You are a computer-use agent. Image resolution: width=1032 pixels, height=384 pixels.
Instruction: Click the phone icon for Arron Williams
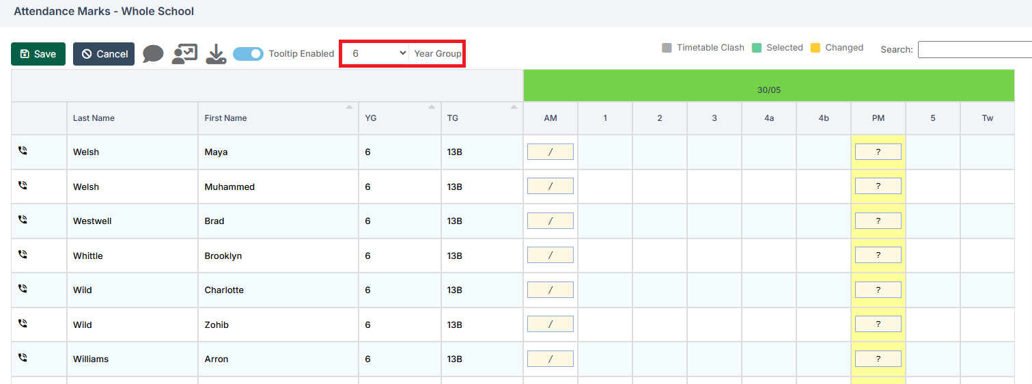tap(23, 358)
